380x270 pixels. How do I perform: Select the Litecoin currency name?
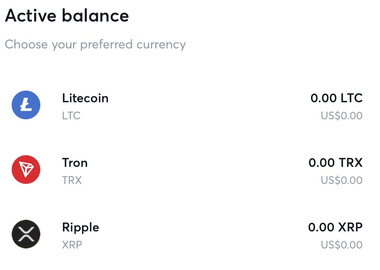(85, 98)
